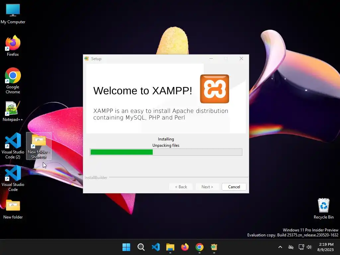Close the Setup window
The image size is (340, 255).
tap(241, 58)
